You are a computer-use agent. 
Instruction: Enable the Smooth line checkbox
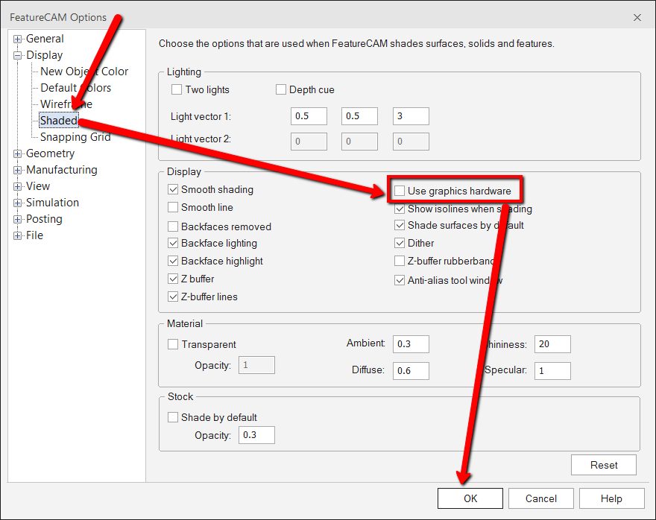point(173,207)
